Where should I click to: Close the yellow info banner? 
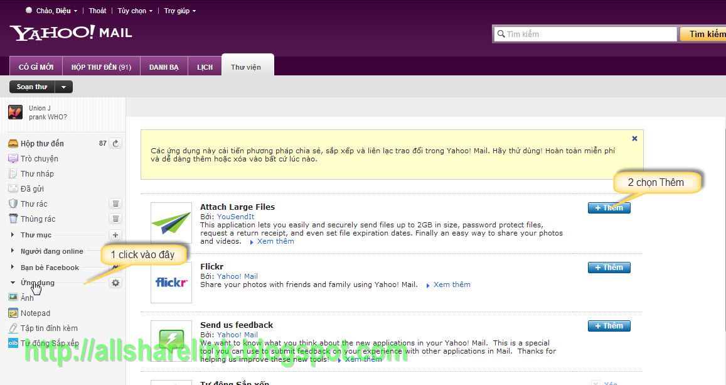pyautogui.click(x=634, y=139)
